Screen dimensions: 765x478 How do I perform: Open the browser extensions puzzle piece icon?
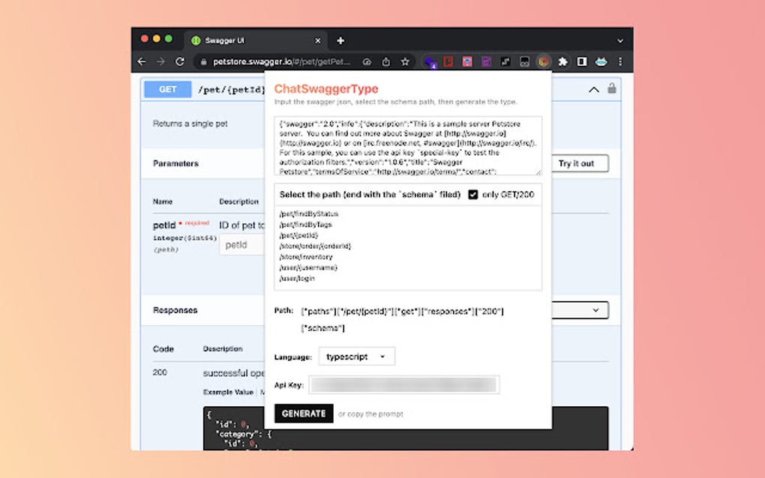(562, 62)
